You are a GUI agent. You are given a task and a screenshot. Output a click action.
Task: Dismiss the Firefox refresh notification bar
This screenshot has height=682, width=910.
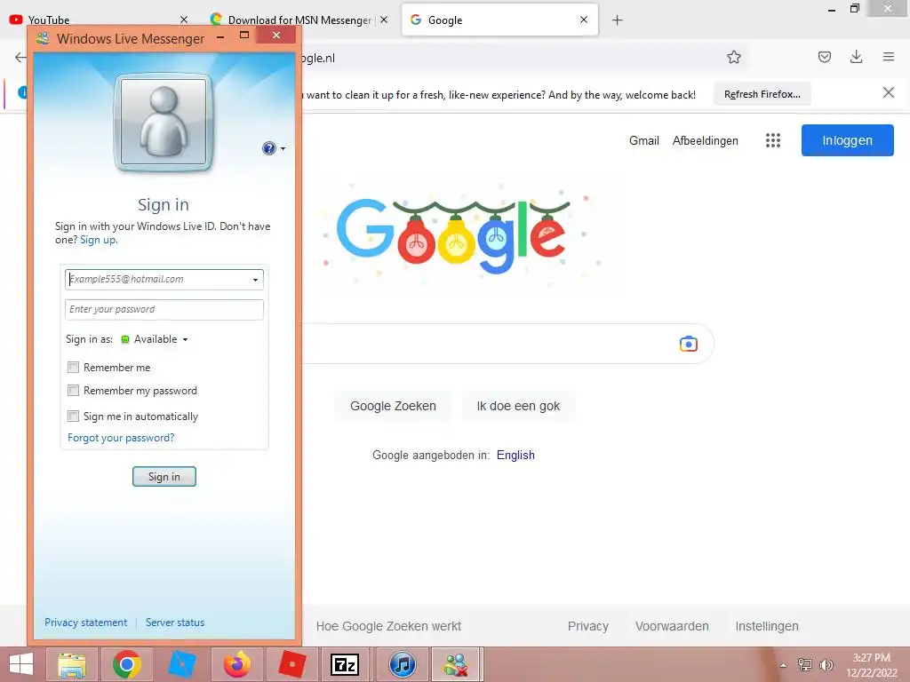pos(889,92)
